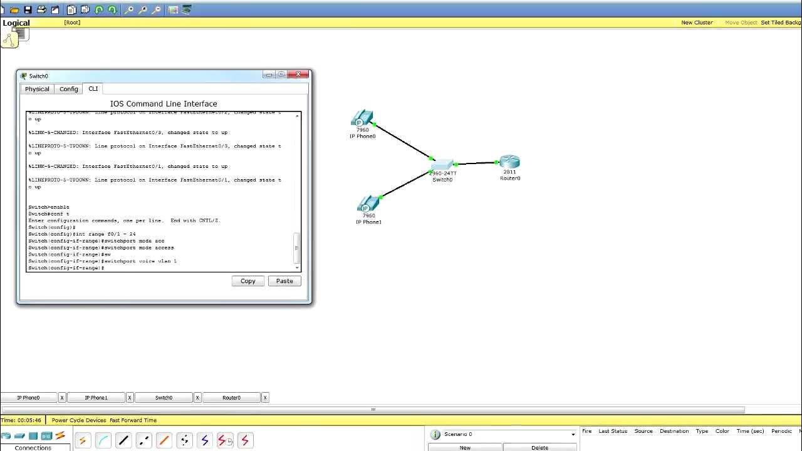Pick the Coaxial blue zigzag cable
Viewport: 802px width, 451px height.
pyautogui.click(x=205, y=440)
